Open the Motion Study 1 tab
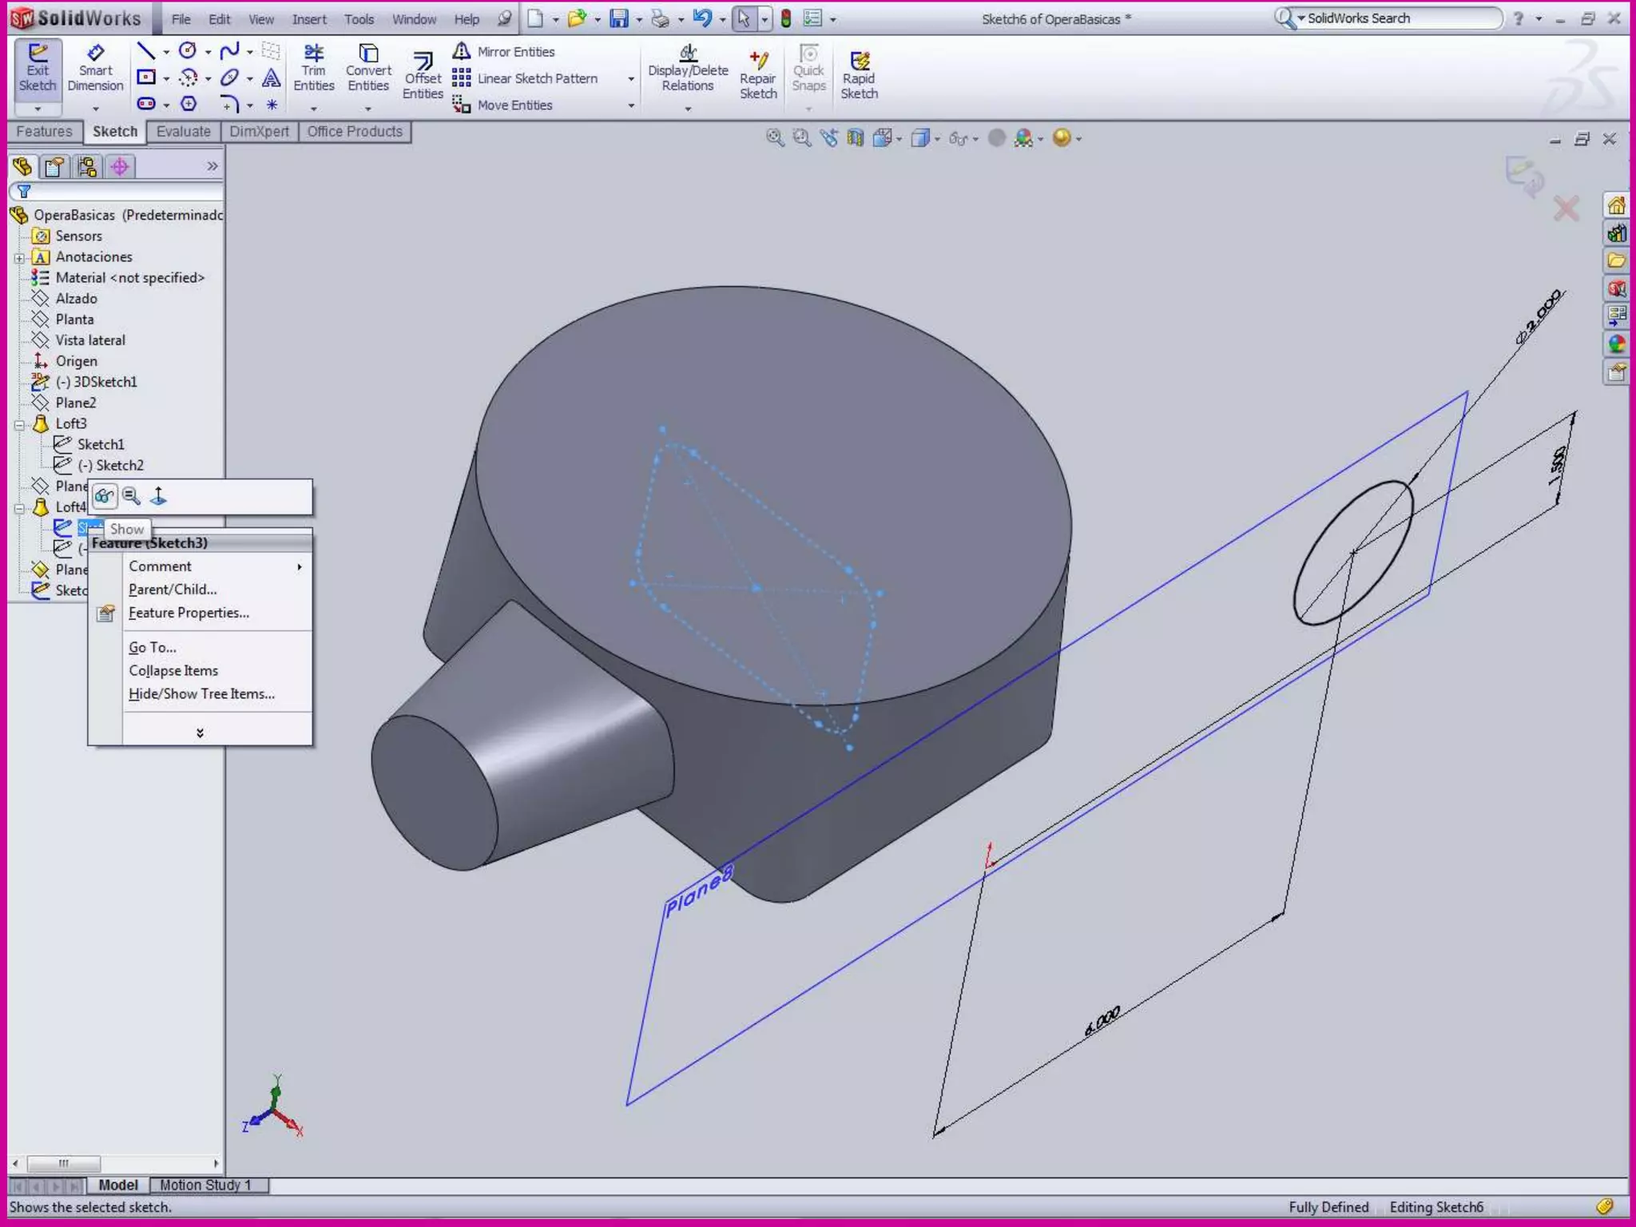 (205, 1185)
